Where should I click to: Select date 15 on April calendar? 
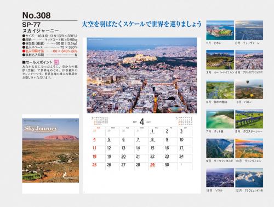point(152,148)
